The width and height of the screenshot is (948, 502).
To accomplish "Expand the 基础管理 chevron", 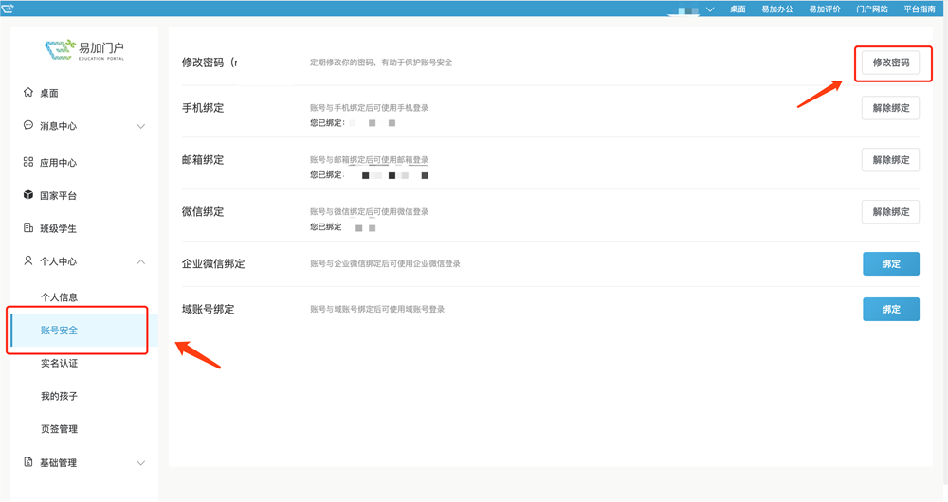I will click(x=141, y=463).
